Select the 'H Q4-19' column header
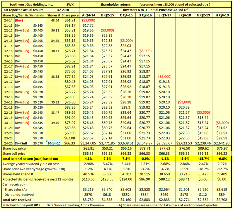 tap(222, 15)
